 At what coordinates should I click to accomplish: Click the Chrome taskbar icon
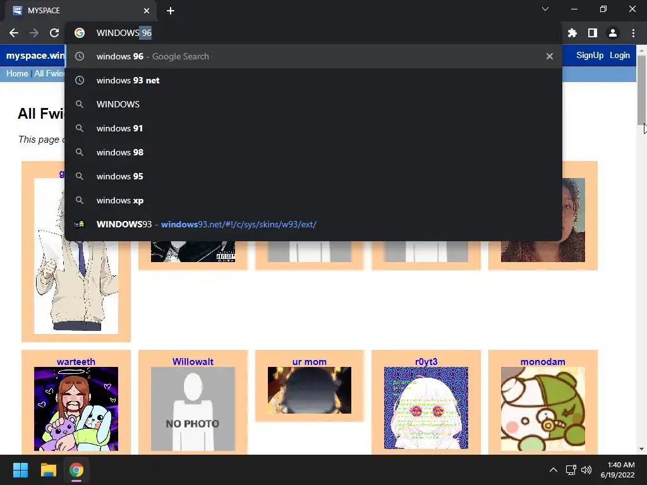pos(76,470)
